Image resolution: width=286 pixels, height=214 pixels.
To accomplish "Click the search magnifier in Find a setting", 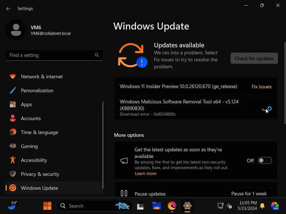I will tap(97, 55).
